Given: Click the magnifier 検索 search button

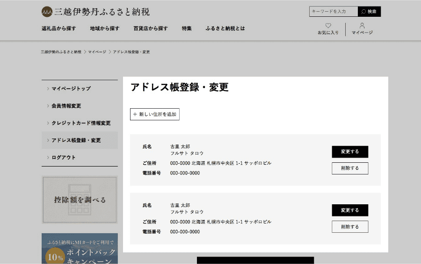Looking at the screenshot, I should pos(369,12).
